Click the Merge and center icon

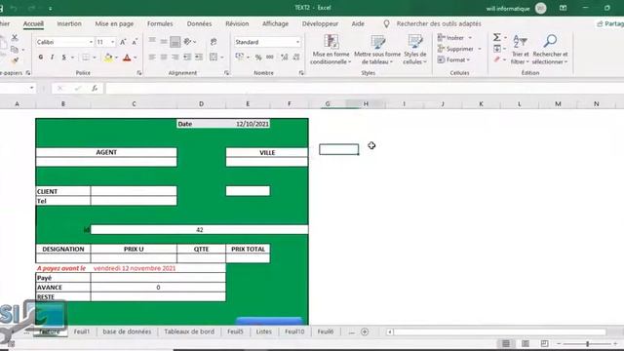(x=214, y=58)
